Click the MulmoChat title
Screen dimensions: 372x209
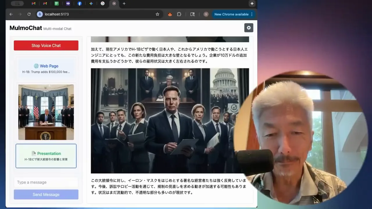pos(26,28)
